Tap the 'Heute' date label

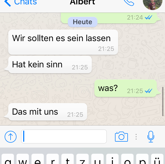pos(82,22)
